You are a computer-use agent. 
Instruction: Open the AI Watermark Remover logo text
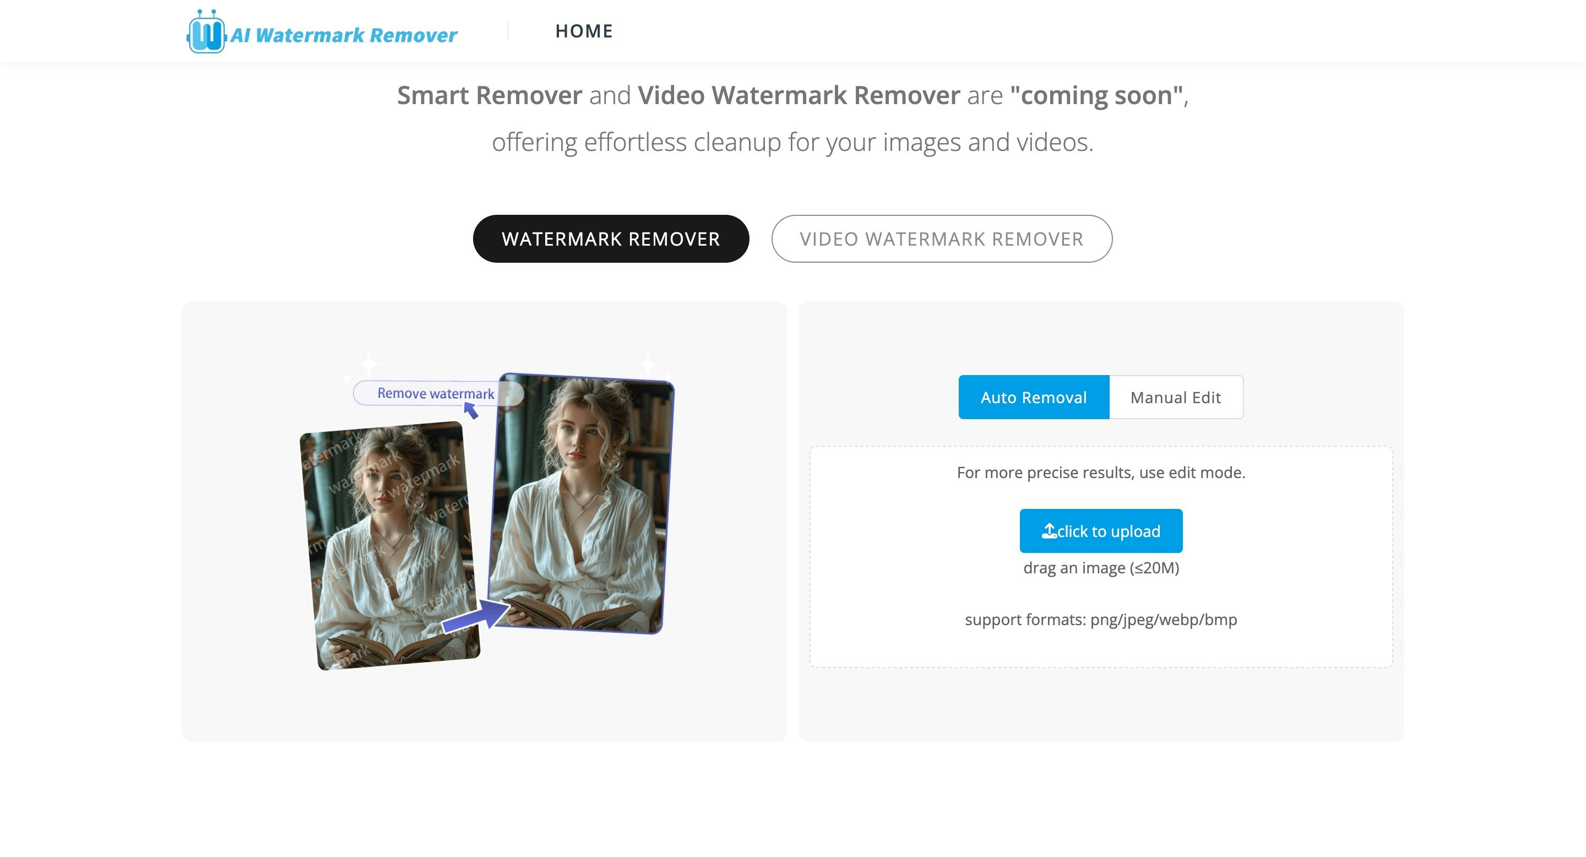(344, 35)
